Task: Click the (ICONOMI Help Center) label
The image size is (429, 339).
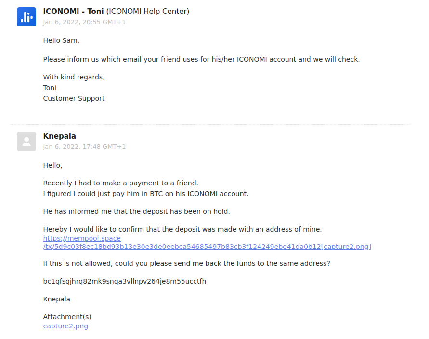Action: coord(148,12)
